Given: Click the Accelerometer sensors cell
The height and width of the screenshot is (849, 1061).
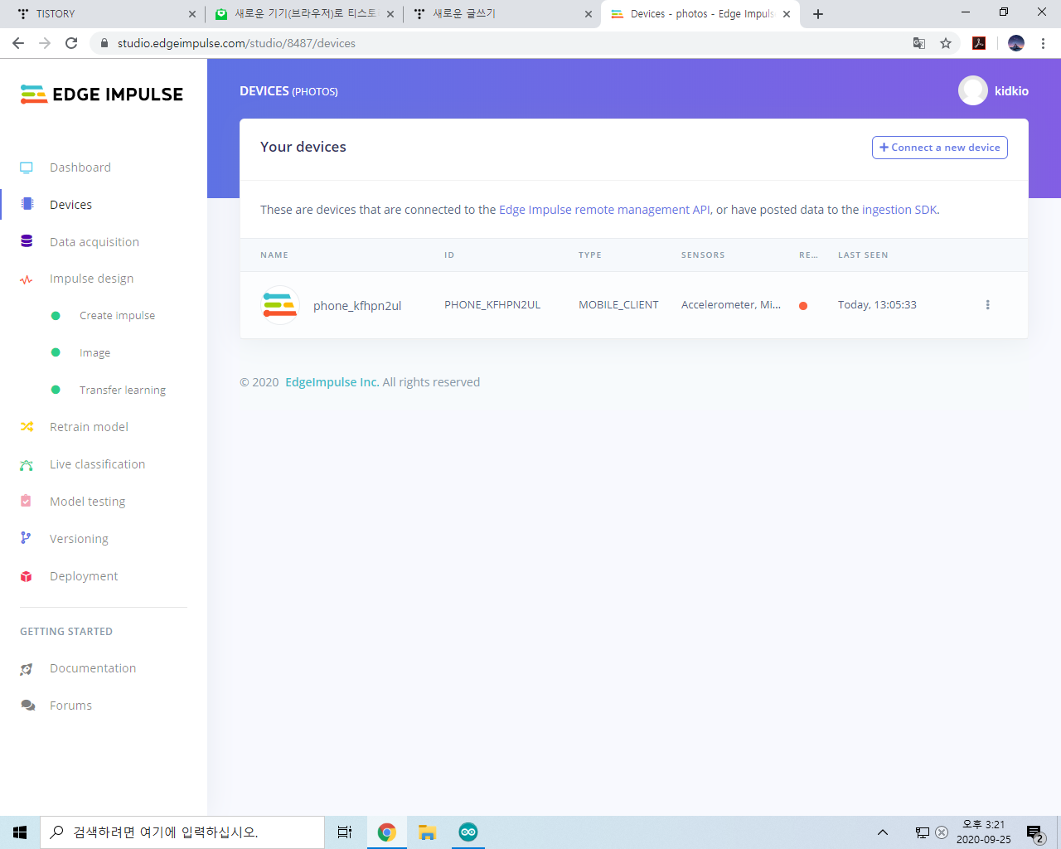Looking at the screenshot, I should [x=731, y=305].
